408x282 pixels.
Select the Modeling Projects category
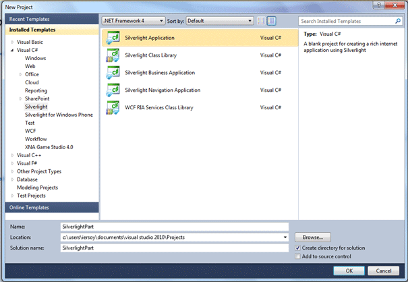point(37,188)
